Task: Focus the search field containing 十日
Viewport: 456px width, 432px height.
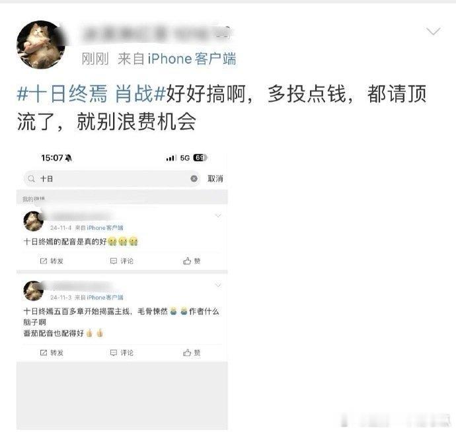Action: pos(112,178)
